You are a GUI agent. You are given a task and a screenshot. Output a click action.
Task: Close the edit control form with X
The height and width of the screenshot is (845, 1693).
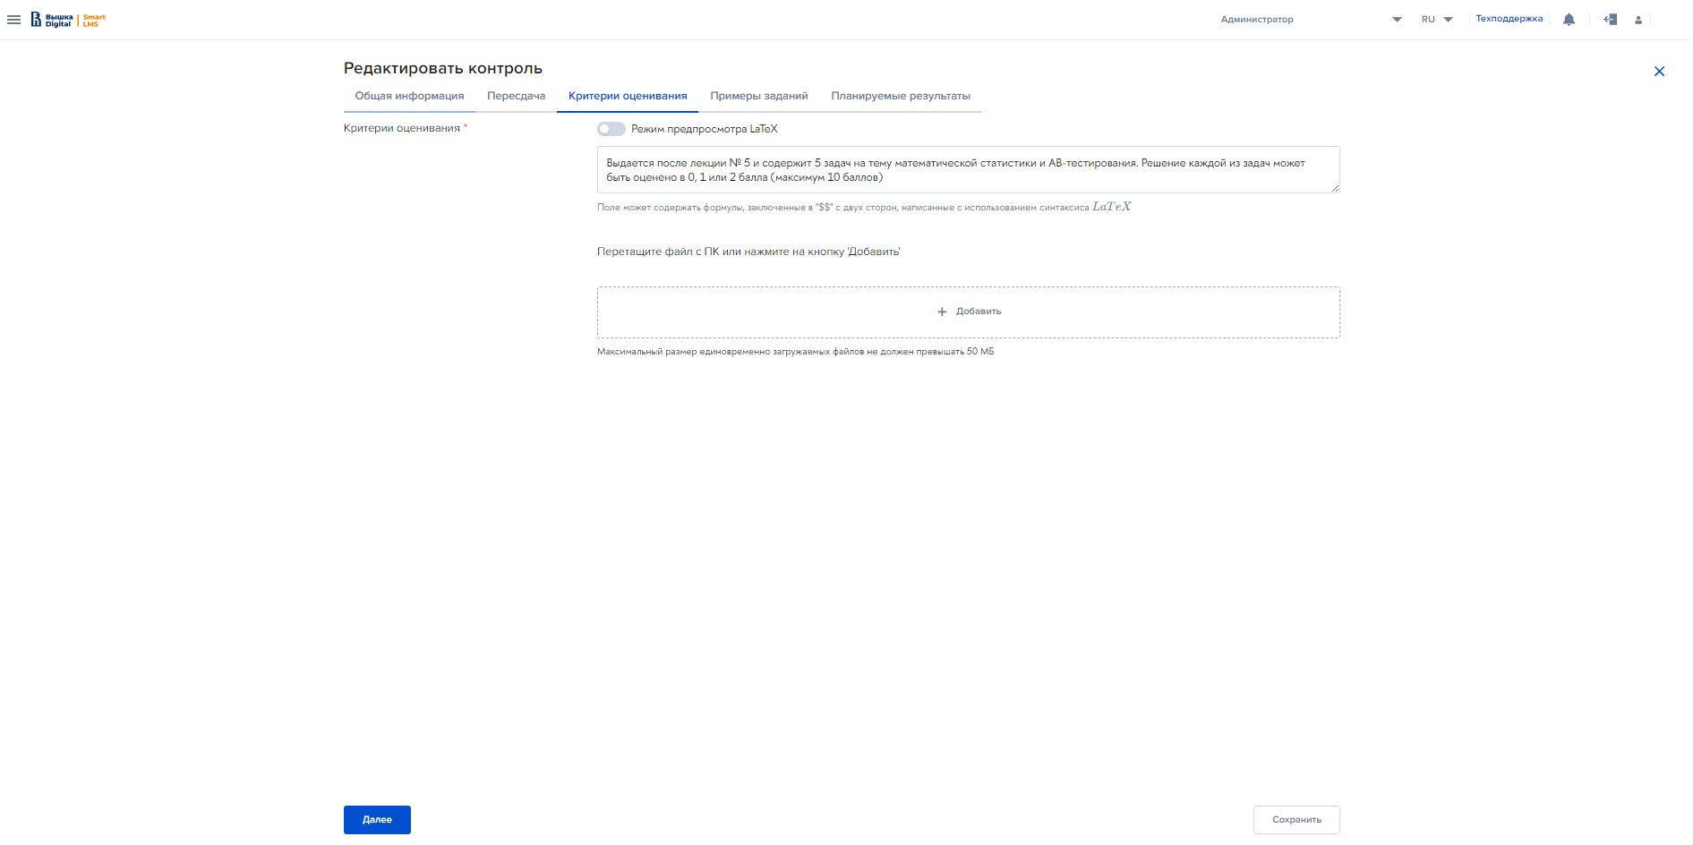[x=1659, y=72]
